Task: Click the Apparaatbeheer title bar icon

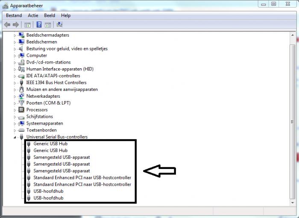Action: coord(5,6)
